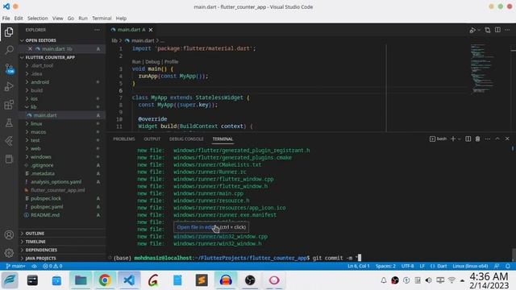
Task: Collapse the FLUTTER_COUNTER_APP folder section
Action: click(48, 57)
